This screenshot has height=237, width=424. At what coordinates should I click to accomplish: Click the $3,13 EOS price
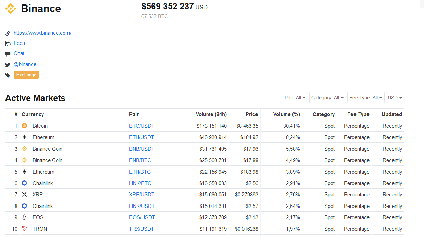tap(252, 217)
